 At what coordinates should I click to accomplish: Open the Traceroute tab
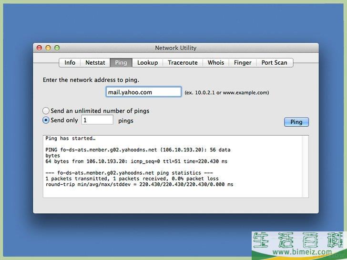click(183, 62)
